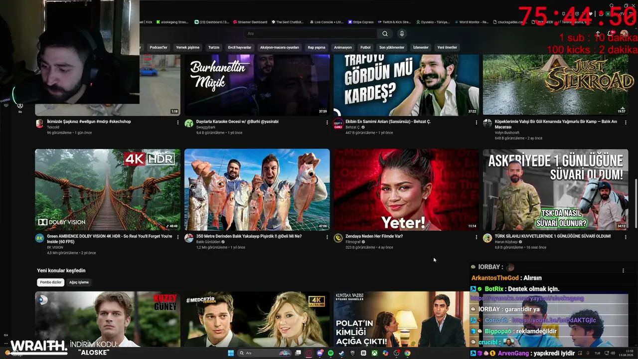Play the Askeriyede 1 Günlüğüne Süvari thumbnail

pyautogui.click(x=555, y=189)
